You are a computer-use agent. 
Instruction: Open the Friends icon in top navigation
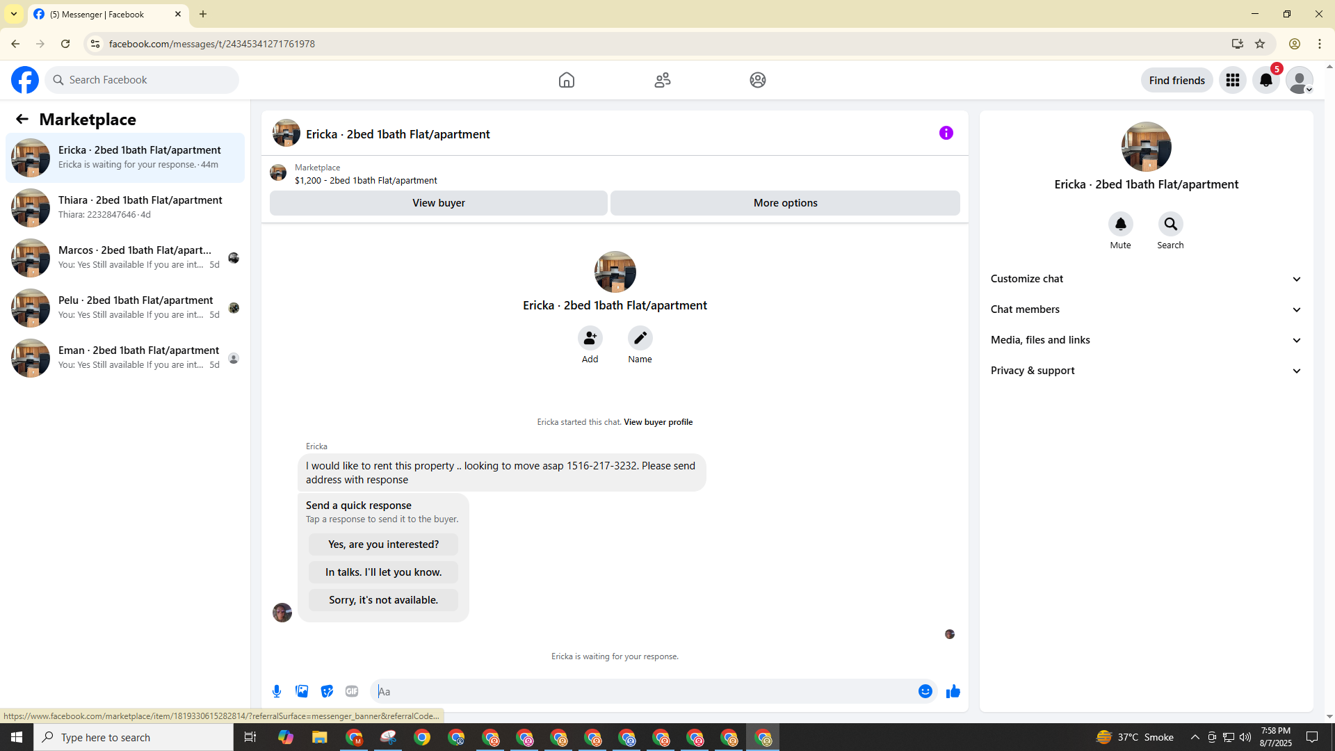(x=663, y=80)
